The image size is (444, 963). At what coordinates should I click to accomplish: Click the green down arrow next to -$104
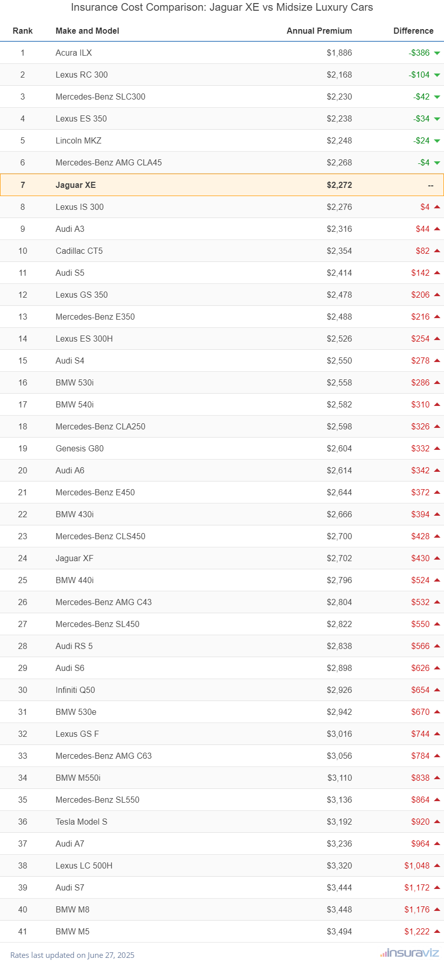437,75
